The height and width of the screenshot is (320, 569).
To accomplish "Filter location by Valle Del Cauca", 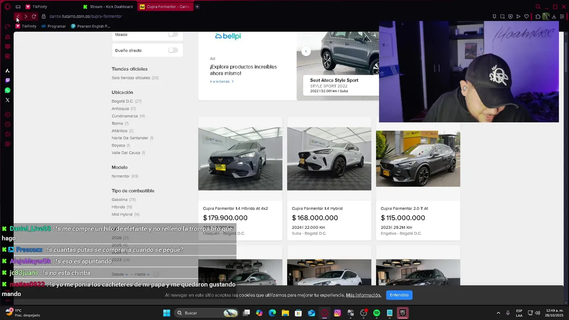I will 128,153.
